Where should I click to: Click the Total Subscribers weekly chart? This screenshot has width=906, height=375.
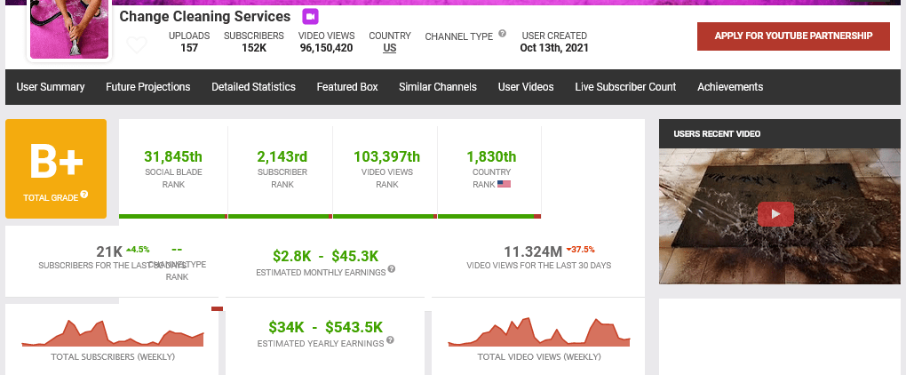(x=113, y=333)
